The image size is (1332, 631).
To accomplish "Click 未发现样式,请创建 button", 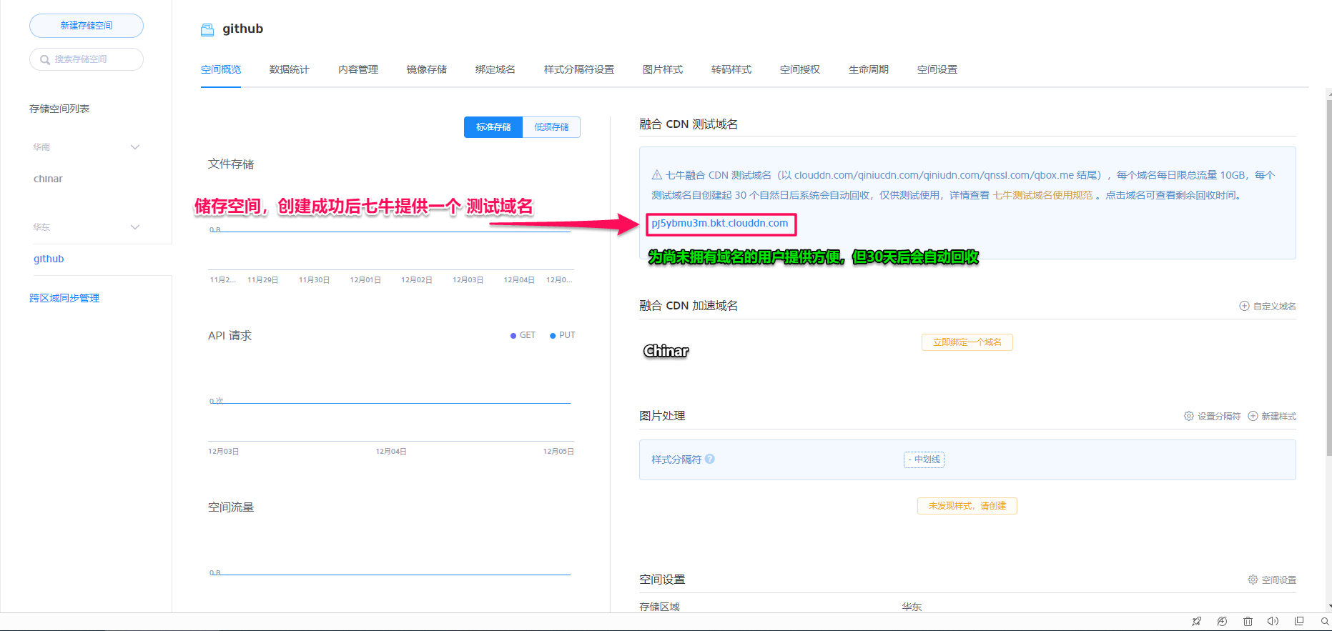I will [x=967, y=506].
